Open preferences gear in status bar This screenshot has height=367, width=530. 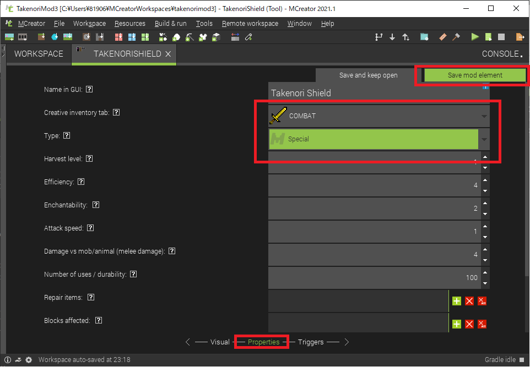tap(29, 360)
